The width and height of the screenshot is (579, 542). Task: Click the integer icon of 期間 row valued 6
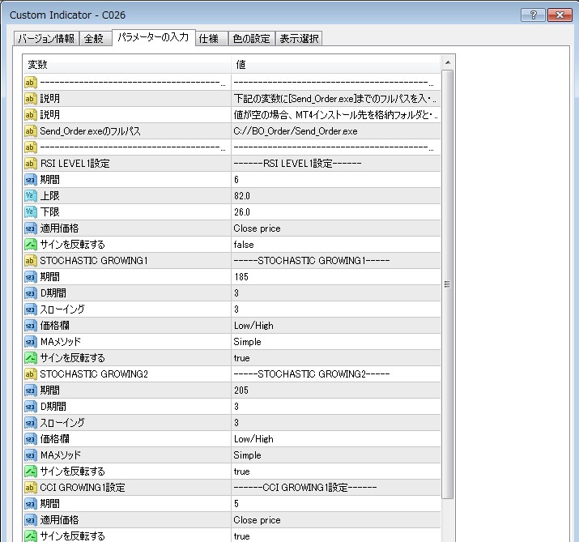[x=31, y=180]
